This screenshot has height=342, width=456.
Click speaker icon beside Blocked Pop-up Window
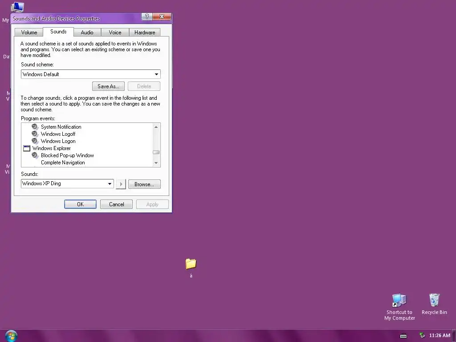pyautogui.click(x=35, y=155)
